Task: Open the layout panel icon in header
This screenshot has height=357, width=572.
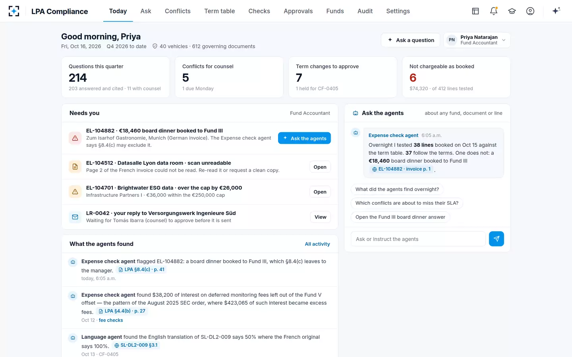Action: pos(475,11)
